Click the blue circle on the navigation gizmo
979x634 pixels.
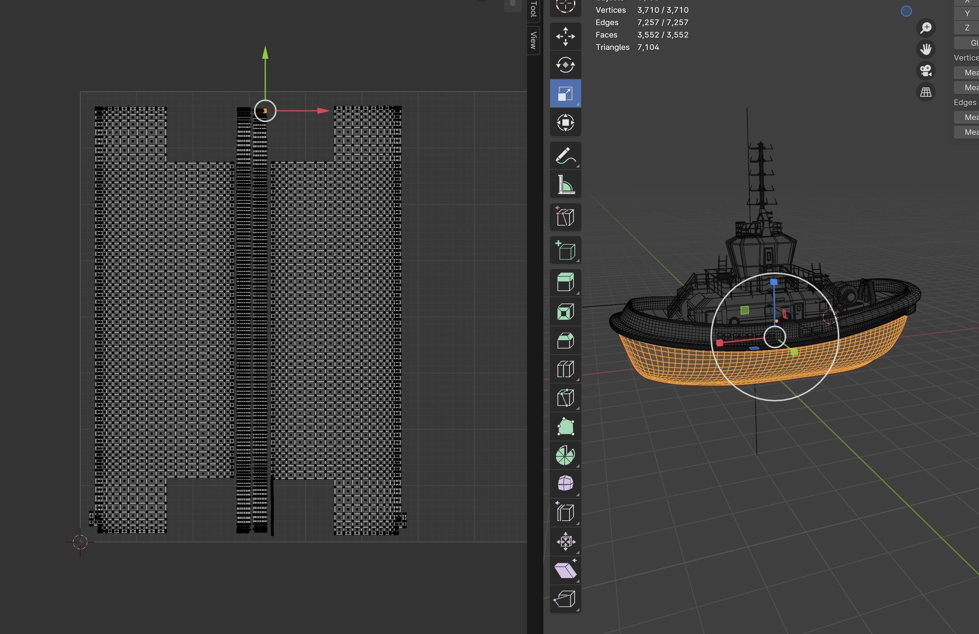pyautogui.click(x=906, y=11)
